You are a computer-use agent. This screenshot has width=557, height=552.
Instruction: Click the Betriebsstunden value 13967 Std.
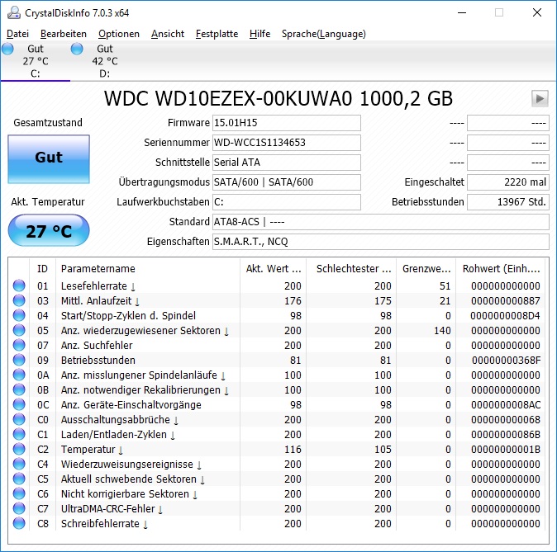tap(508, 202)
